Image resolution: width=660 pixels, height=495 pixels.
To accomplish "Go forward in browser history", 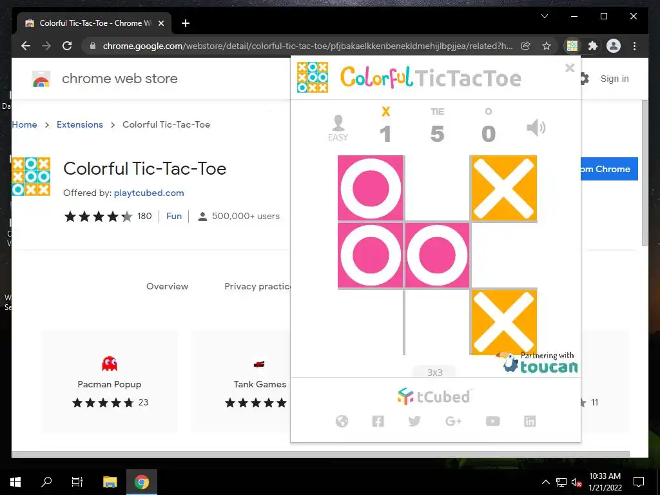I will pos(46,46).
